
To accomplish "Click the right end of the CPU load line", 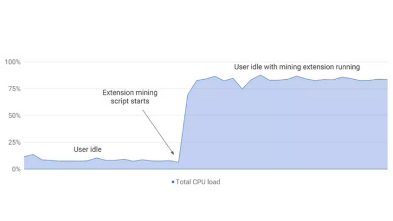I will [387, 80].
